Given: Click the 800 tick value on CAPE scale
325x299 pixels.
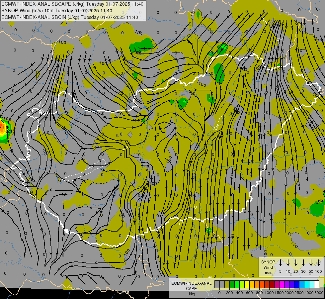Looking at the screenshot, I should 259,293.
